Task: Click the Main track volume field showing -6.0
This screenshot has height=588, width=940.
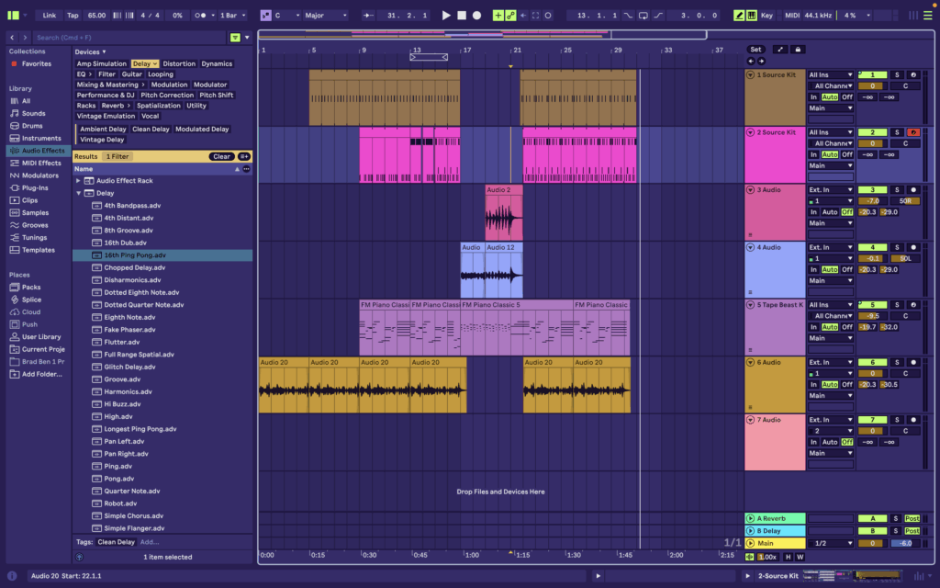Action: click(x=904, y=543)
